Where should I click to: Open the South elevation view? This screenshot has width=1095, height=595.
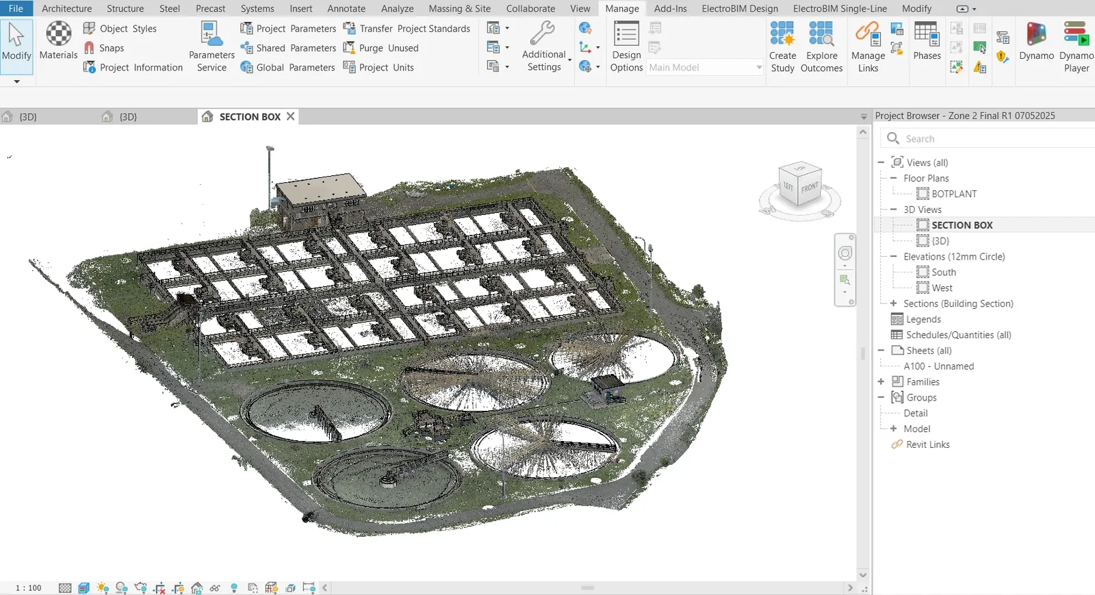tap(943, 272)
